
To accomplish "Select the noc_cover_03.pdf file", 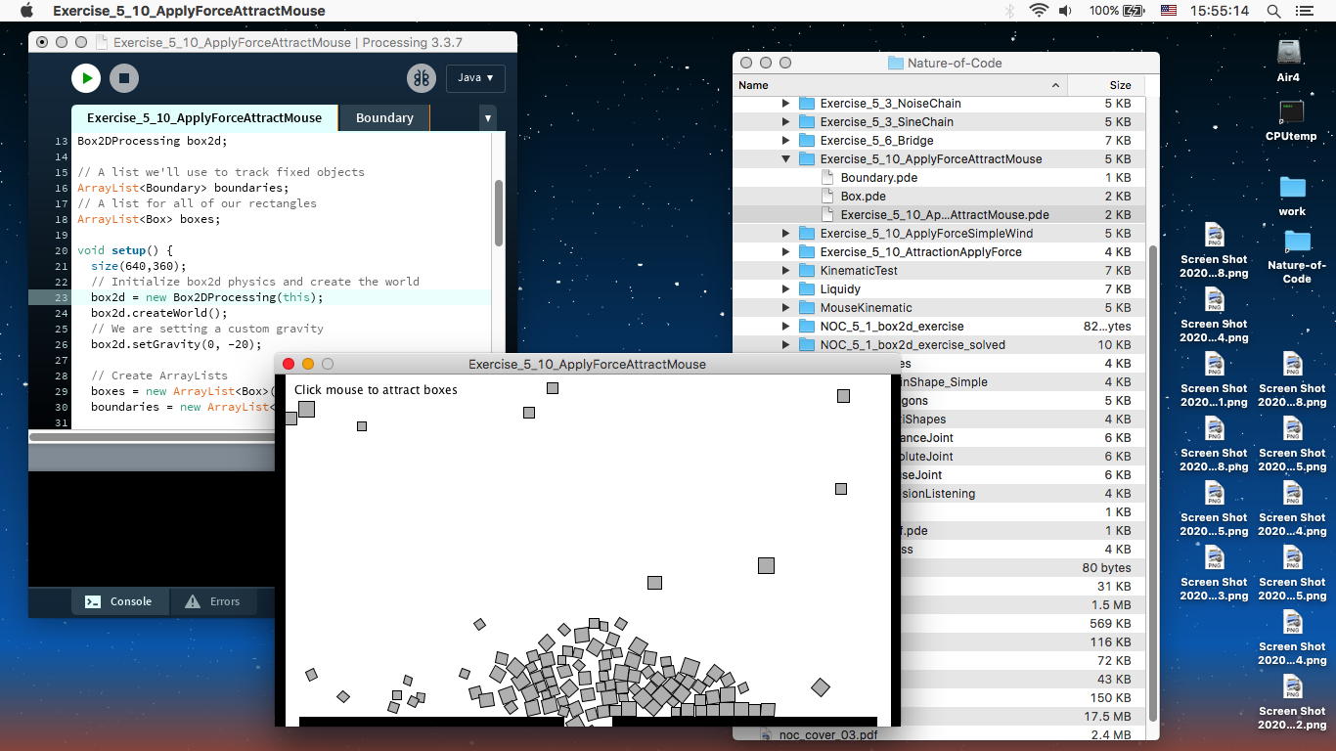I will tap(827, 734).
